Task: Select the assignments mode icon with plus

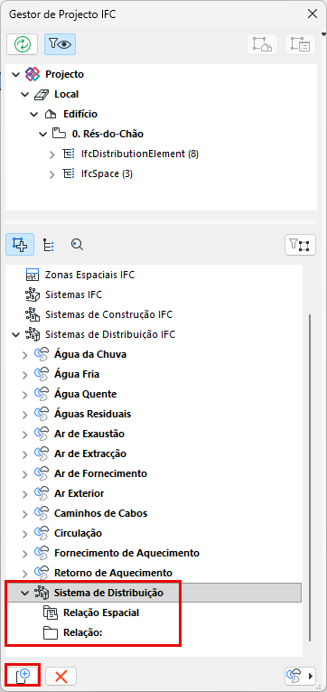Action: pyautogui.click(x=20, y=245)
